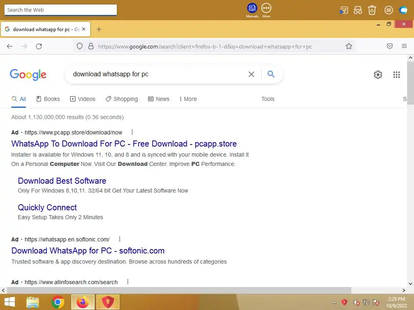Open the circular menu lines icon in top toolbar
This screenshot has height=310, width=414.
(x=389, y=10)
